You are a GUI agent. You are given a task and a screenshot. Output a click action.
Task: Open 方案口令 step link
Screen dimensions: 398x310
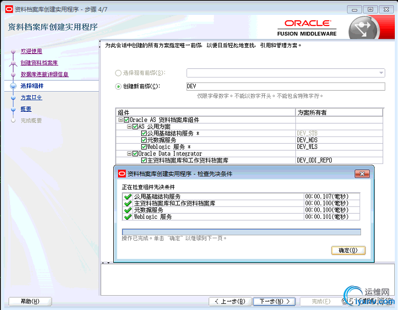click(x=31, y=98)
